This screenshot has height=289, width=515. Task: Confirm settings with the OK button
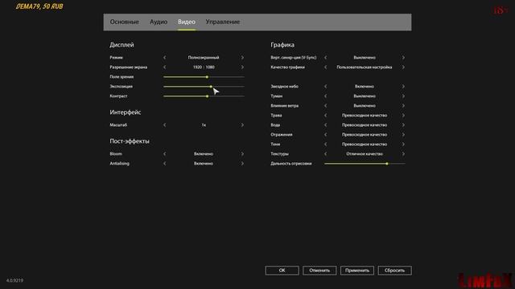(x=282, y=271)
